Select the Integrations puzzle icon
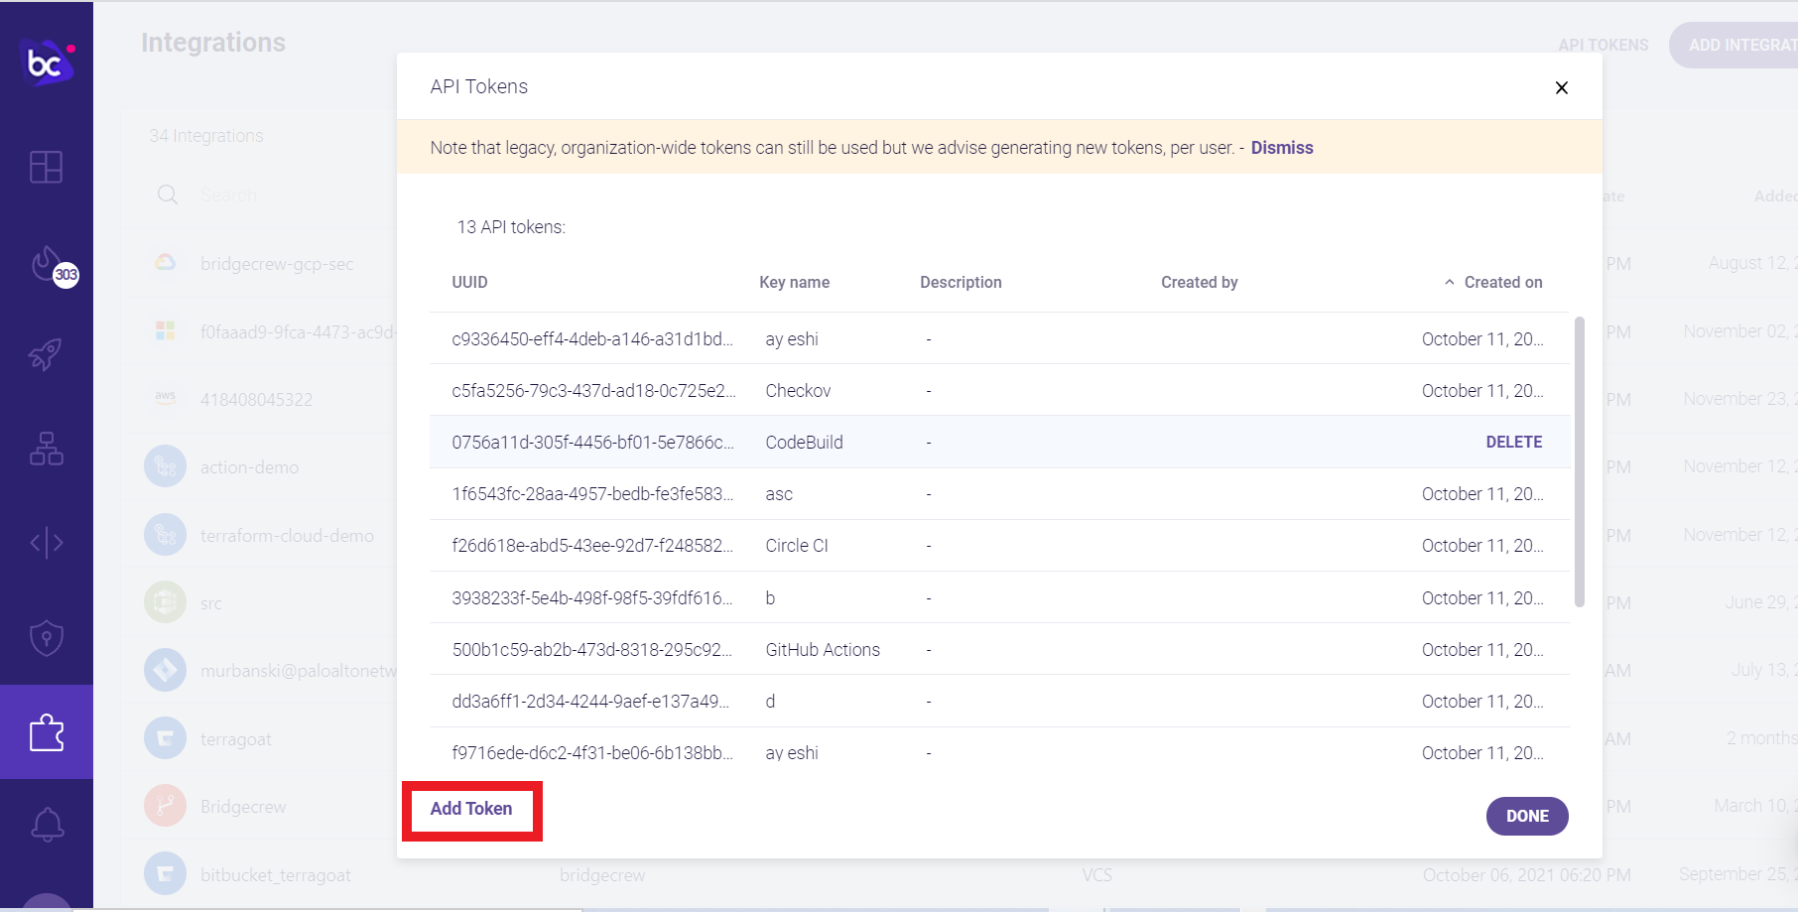1798x912 pixels. (47, 732)
